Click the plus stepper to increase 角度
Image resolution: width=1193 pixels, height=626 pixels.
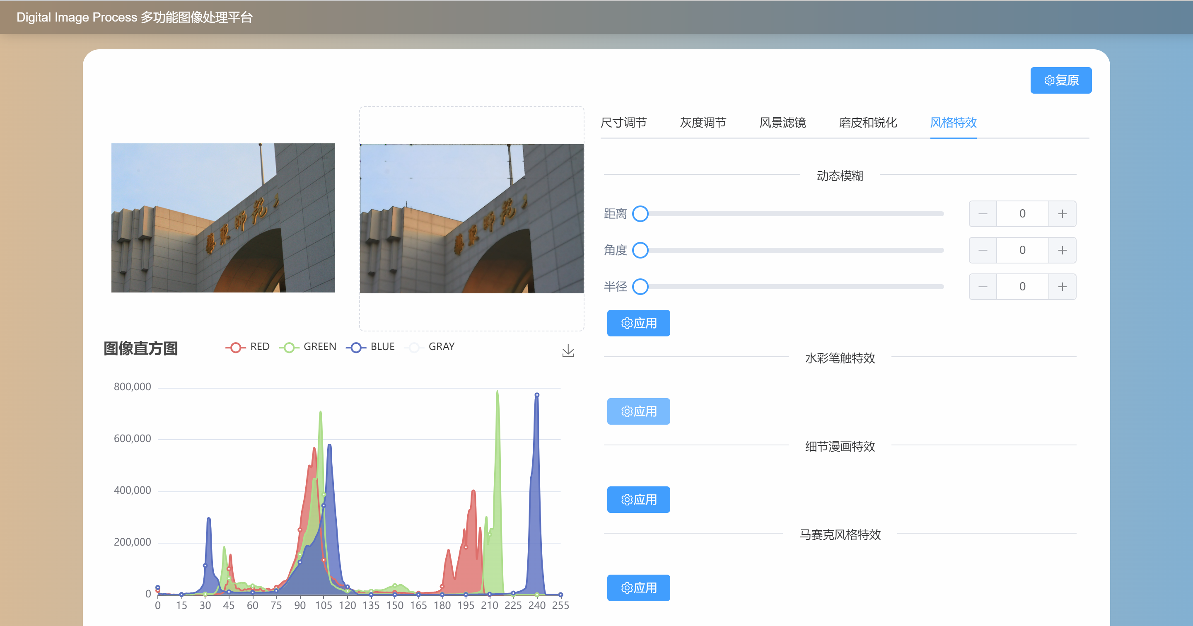tap(1063, 250)
